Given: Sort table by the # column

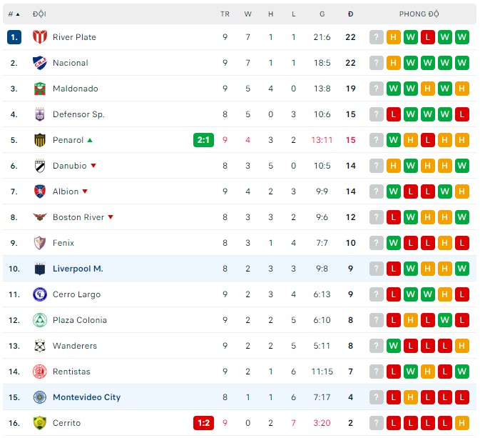Looking at the screenshot, I should click(14, 14).
